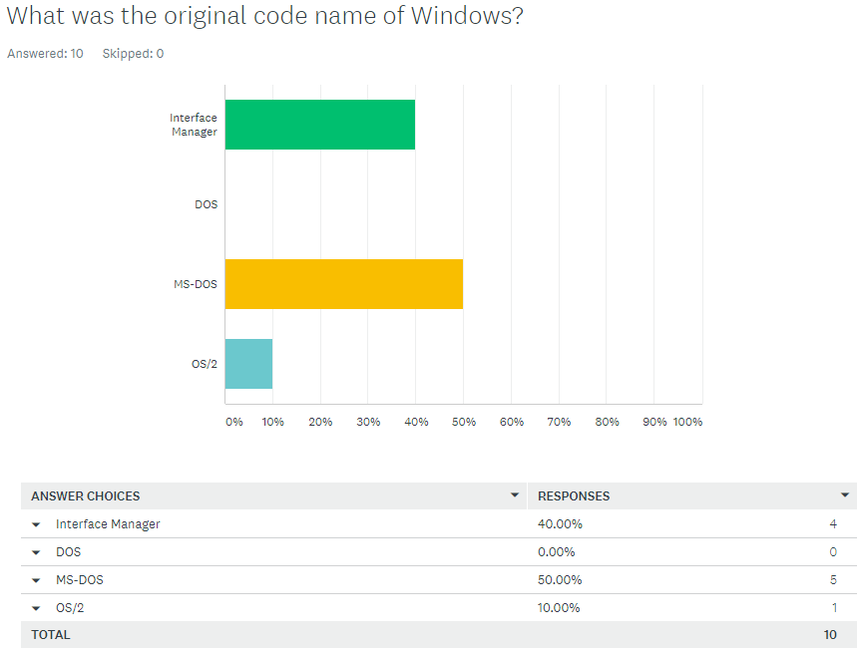Click the 0.00% response value
861x650 pixels.
coord(557,552)
